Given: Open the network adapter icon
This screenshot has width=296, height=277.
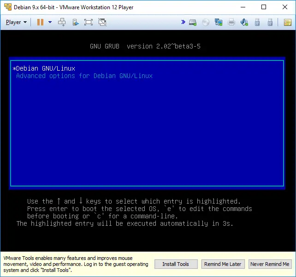Looking at the screenshot, I should [219, 22].
